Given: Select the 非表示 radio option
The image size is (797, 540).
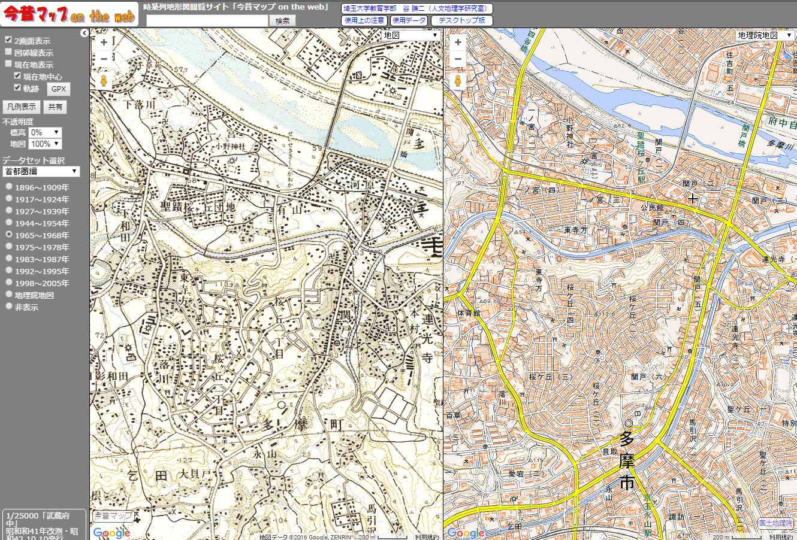Looking at the screenshot, I should [x=9, y=307].
